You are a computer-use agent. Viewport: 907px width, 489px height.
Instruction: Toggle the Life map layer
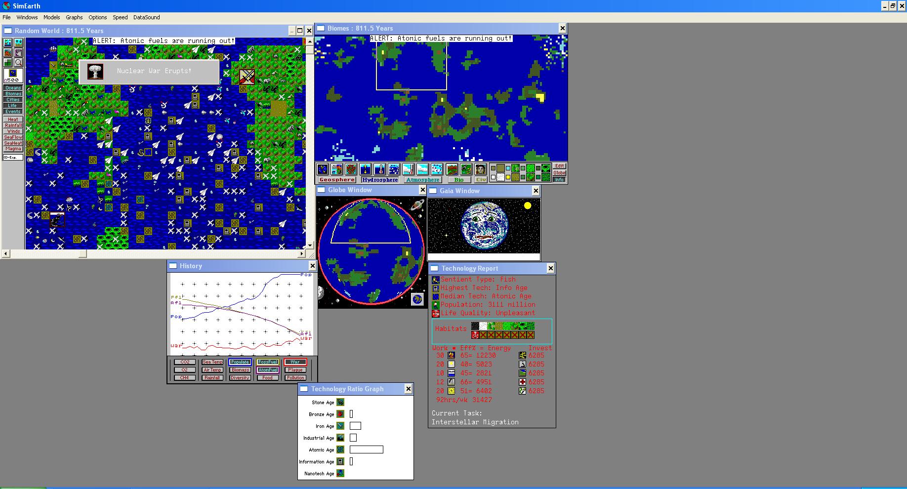pyautogui.click(x=13, y=106)
